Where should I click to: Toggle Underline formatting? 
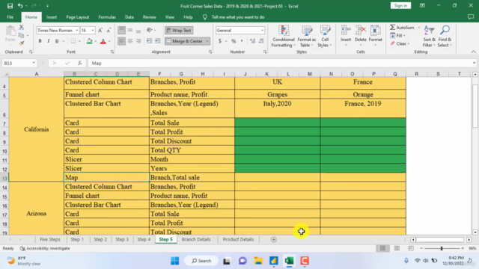coord(57,41)
